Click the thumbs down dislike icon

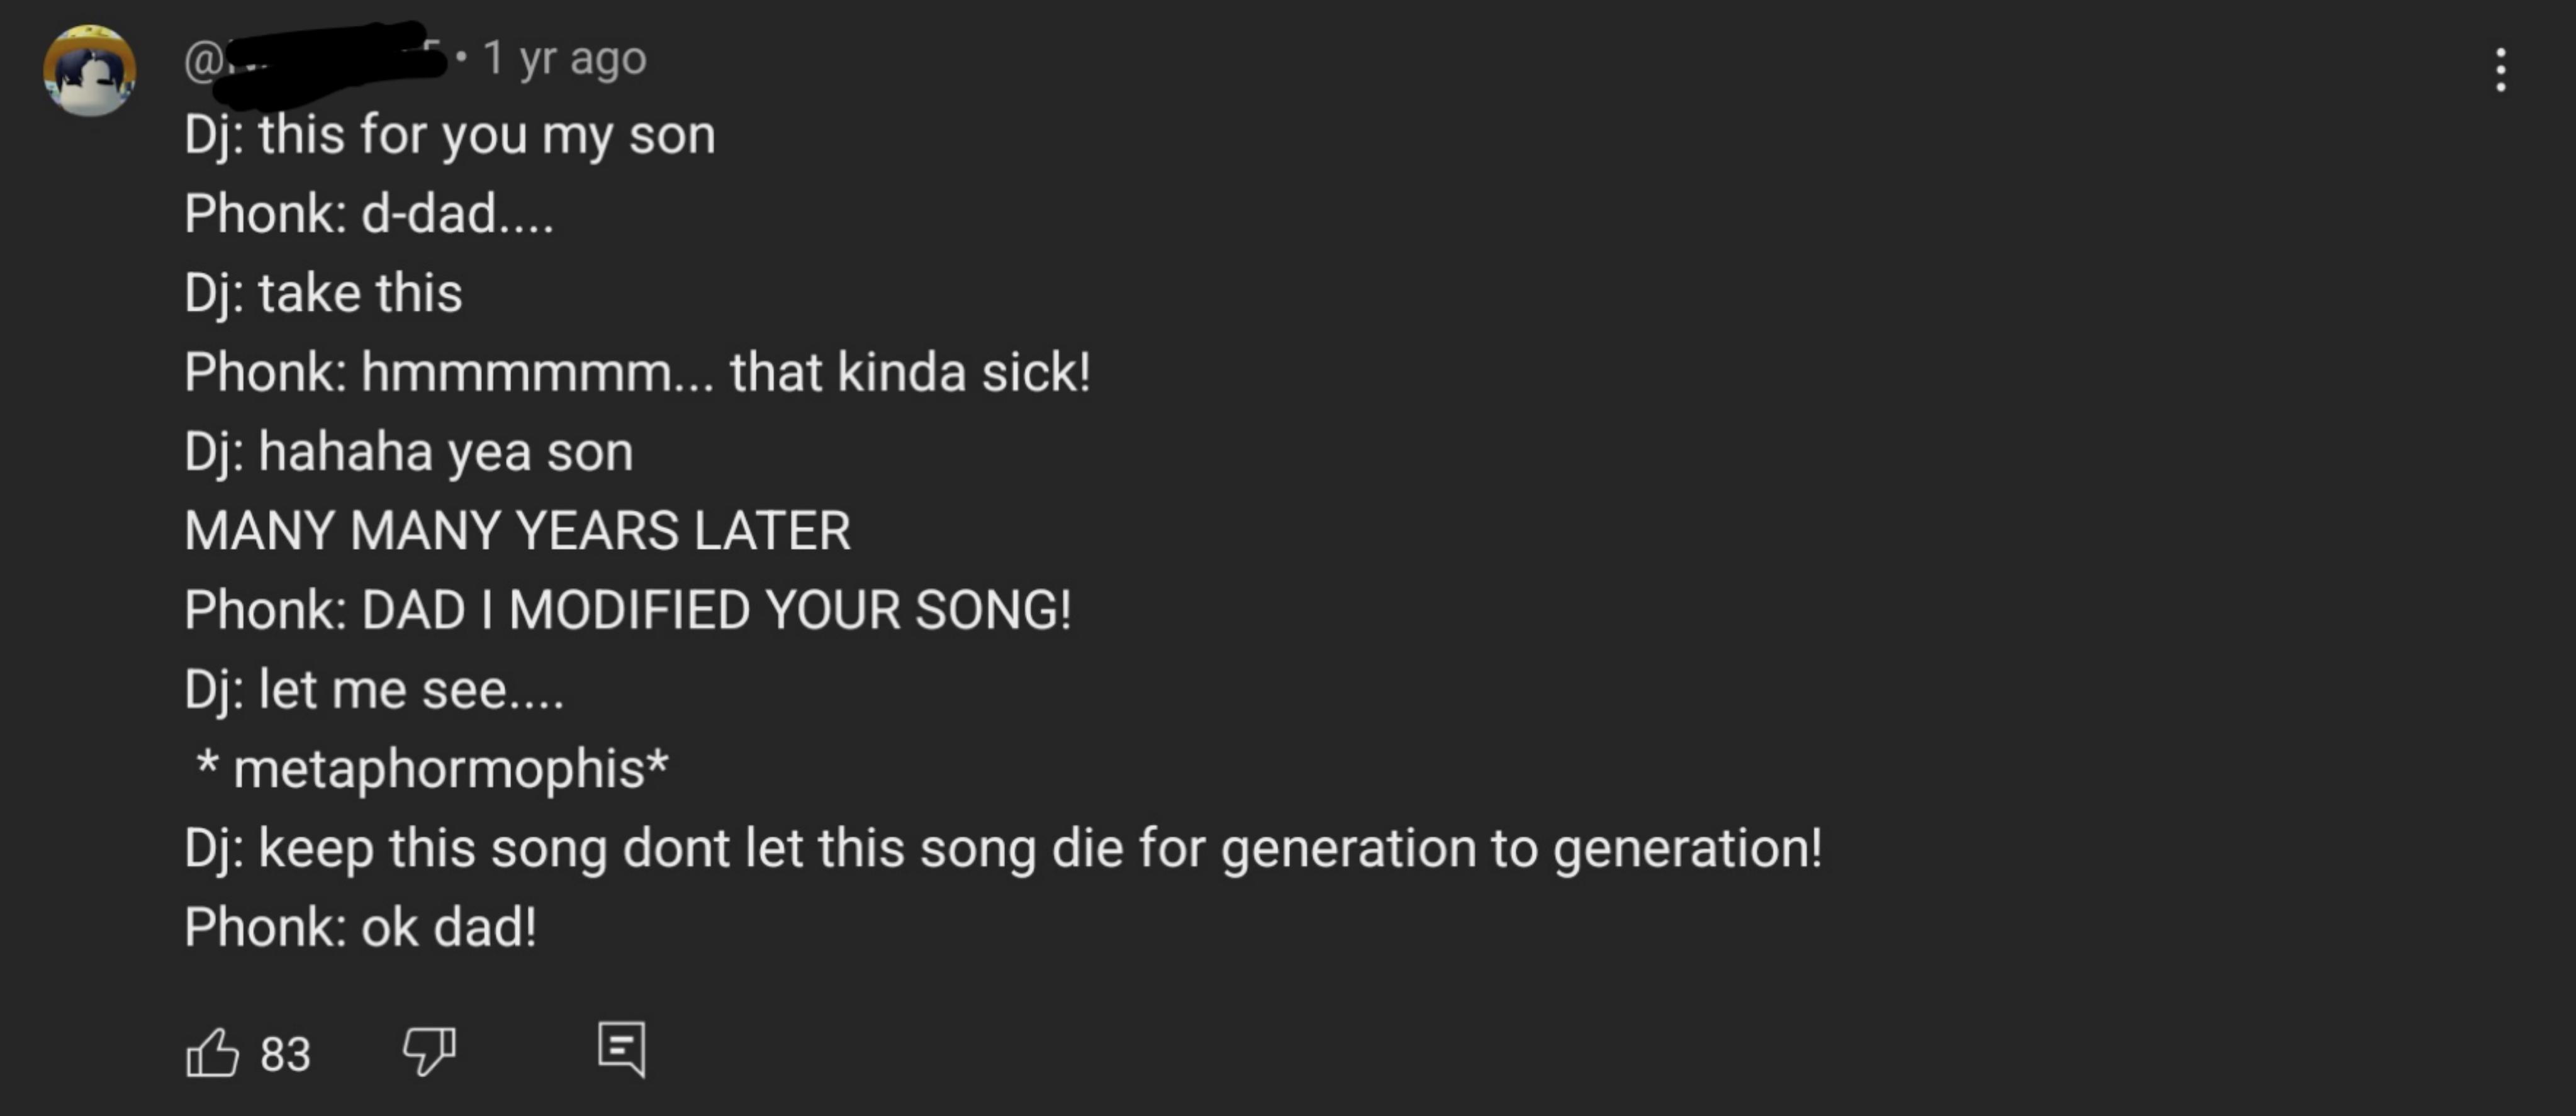point(429,1051)
